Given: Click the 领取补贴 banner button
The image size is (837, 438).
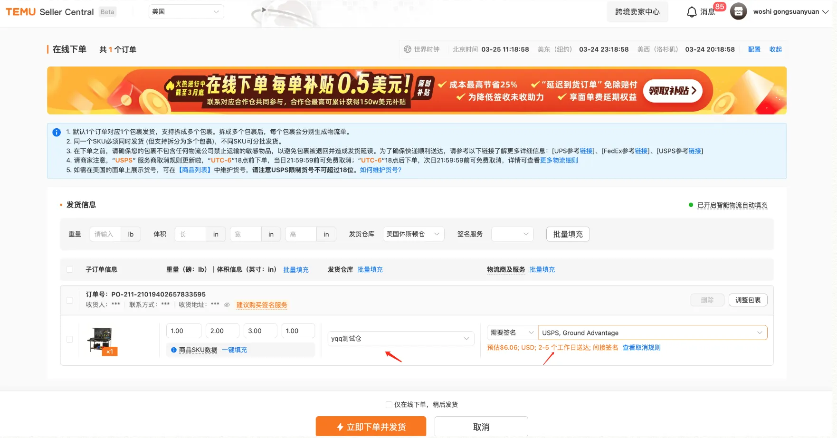Looking at the screenshot, I should click(x=672, y=91).
